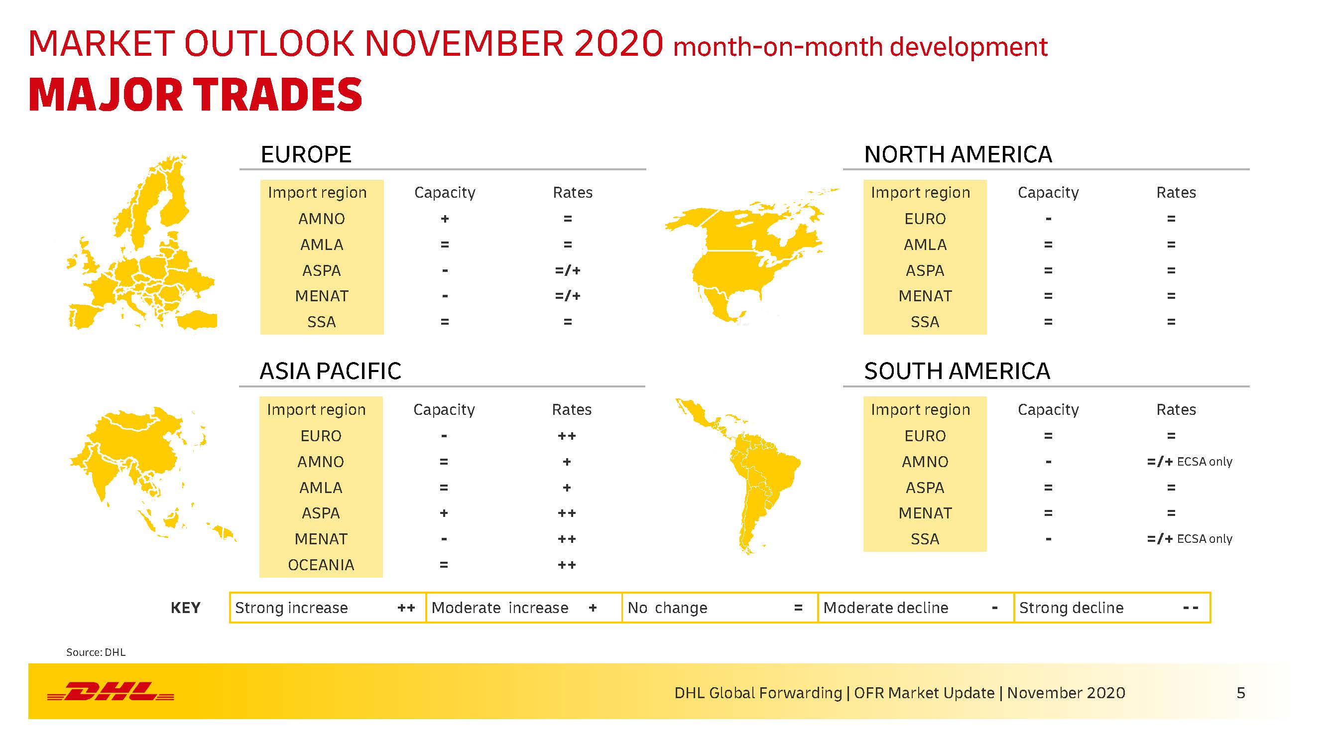1328x747 pixels.
Task: Click Source: DHL footnote text
Action: coord(96,652)
